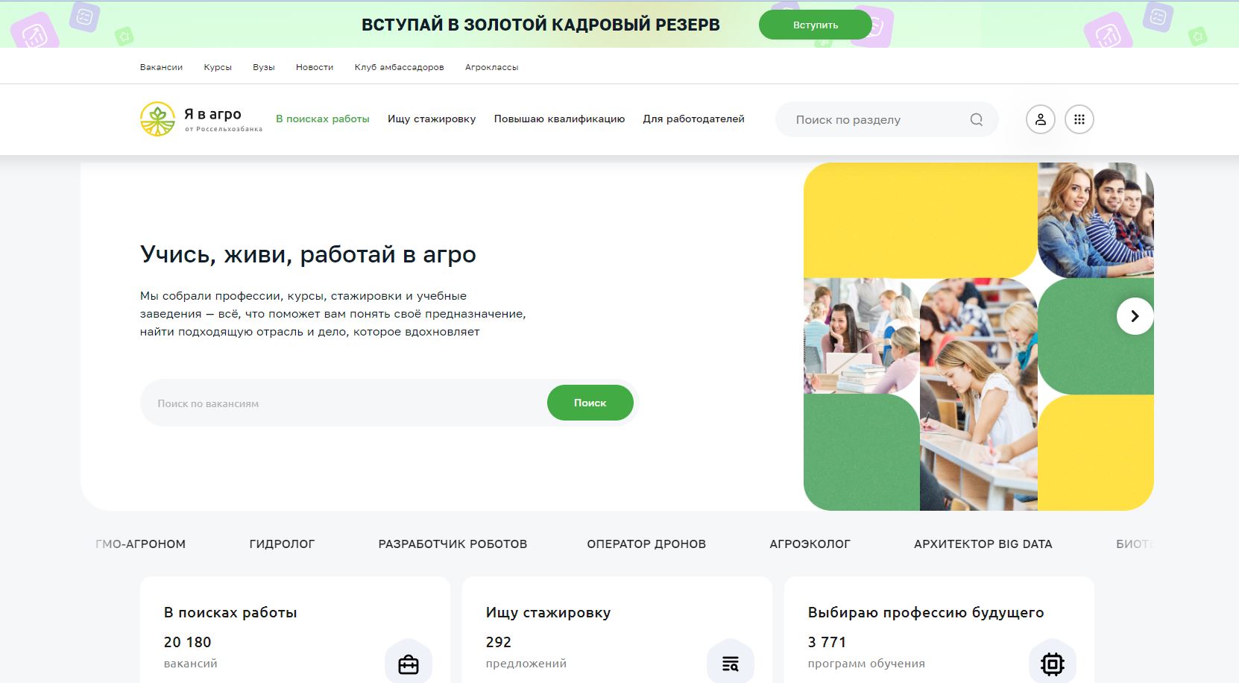Click the chip icon in Выбираю профессию будущего card
The image size is (1239, 683).
click(x=1053, y=664)
